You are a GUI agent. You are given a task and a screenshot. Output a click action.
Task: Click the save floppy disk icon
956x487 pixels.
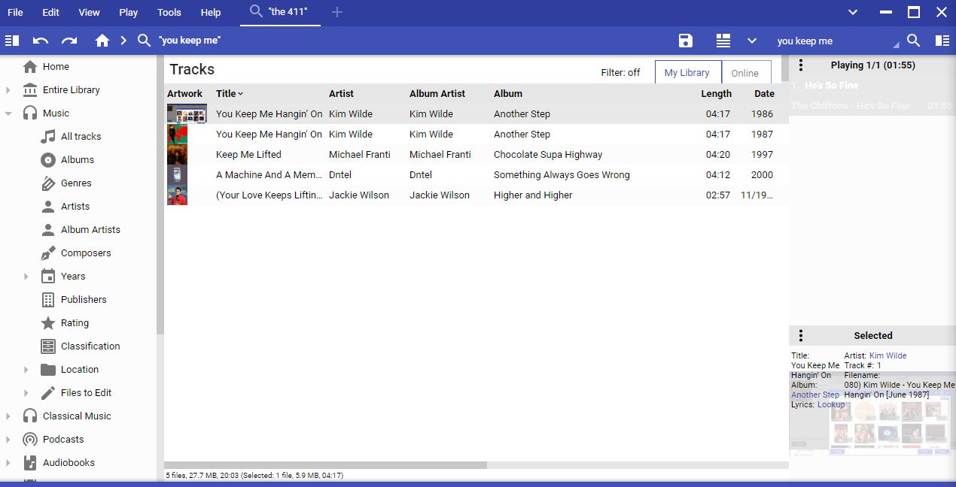point(685,41)
